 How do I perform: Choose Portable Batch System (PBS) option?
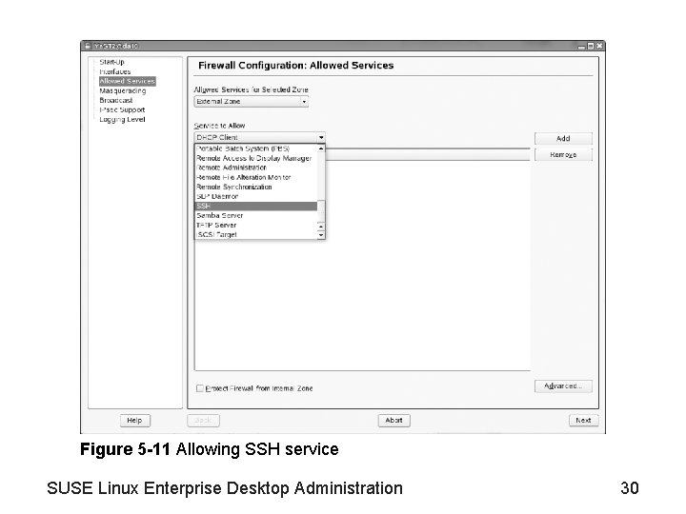(256, 148)
